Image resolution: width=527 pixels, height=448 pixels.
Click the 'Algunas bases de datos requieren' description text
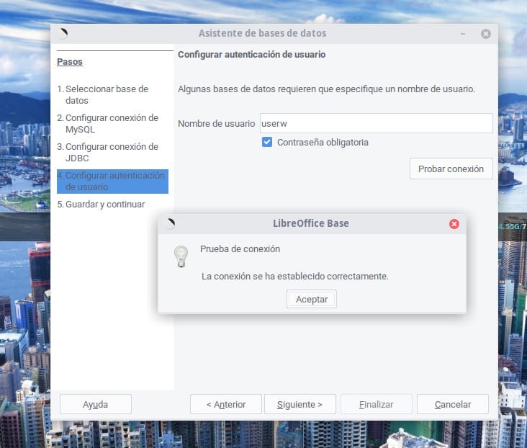(x=326, y=89)
